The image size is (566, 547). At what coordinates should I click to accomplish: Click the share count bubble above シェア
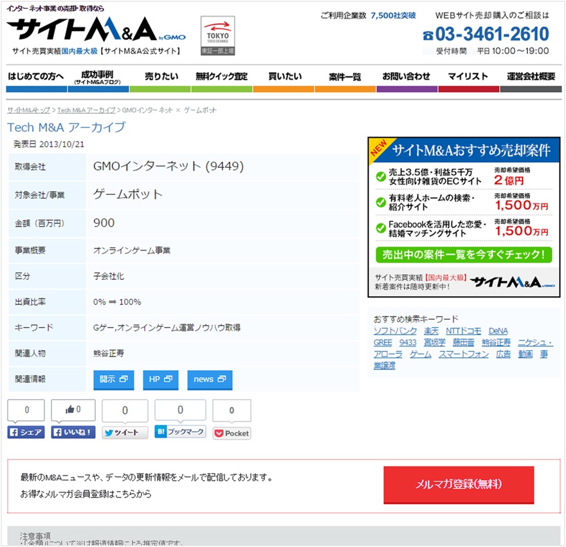(x=26, y=410)
